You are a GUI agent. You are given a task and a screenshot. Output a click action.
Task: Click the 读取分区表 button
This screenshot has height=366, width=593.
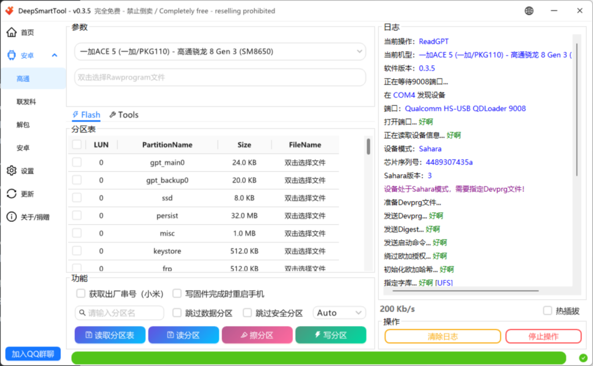[109, 335]
